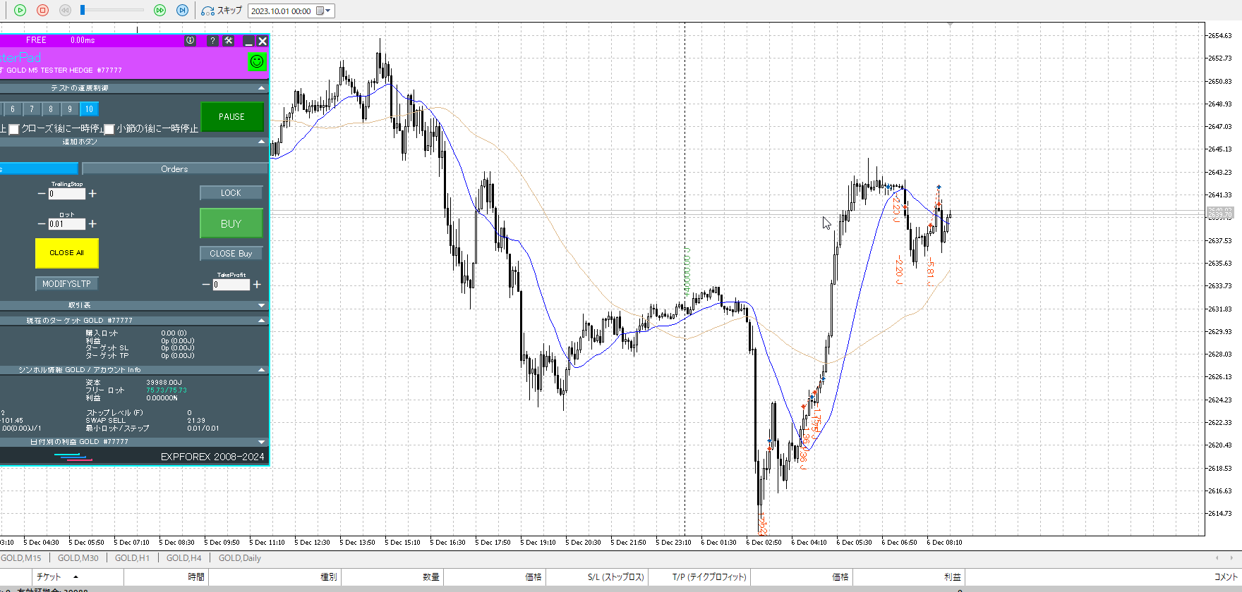
Task: Click the yellow CLOSE All button
Action: (66, 253)
